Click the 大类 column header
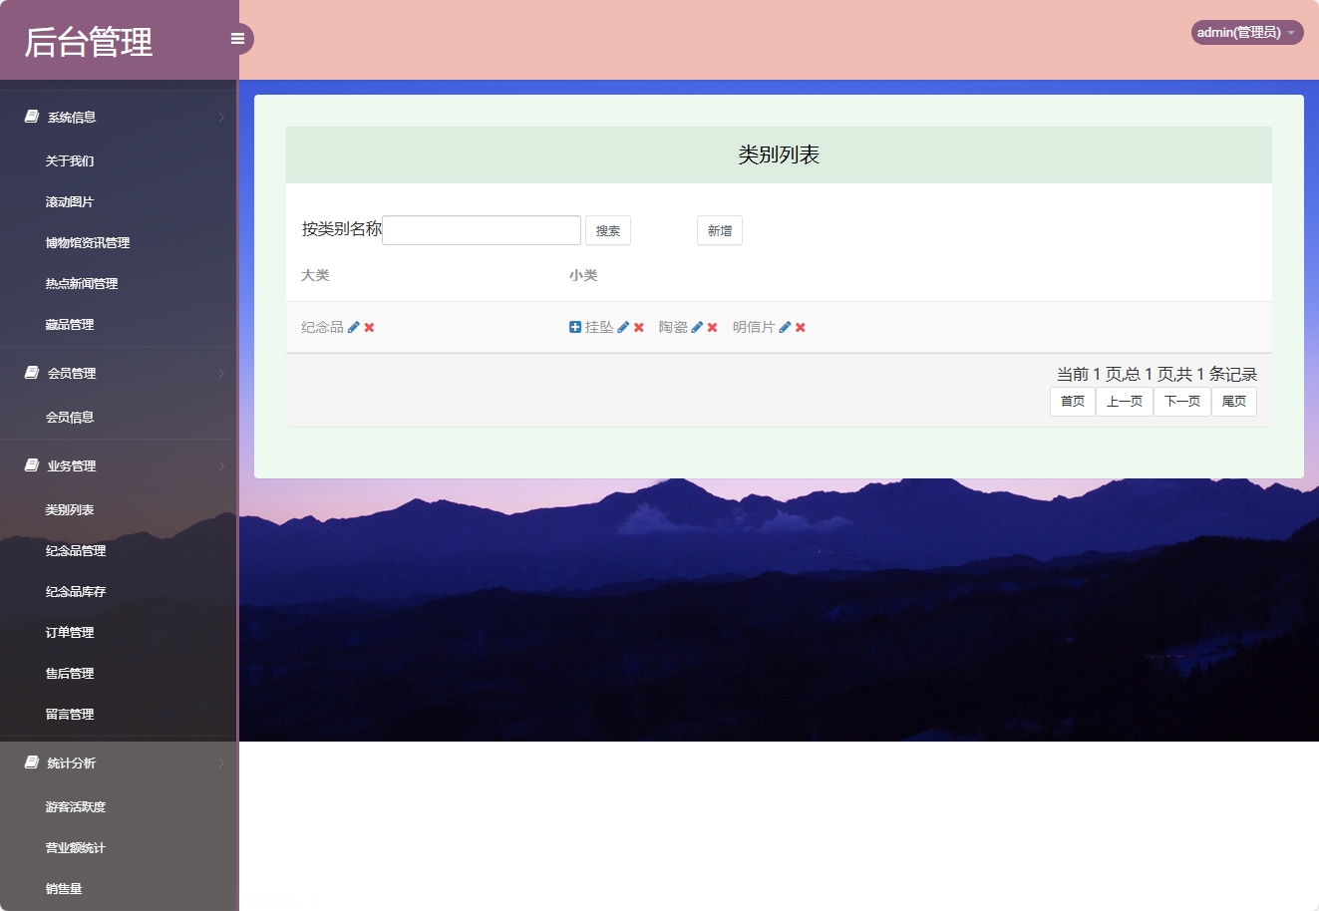Viewport: 1319px width, 911px height. [x=315, y=275]
